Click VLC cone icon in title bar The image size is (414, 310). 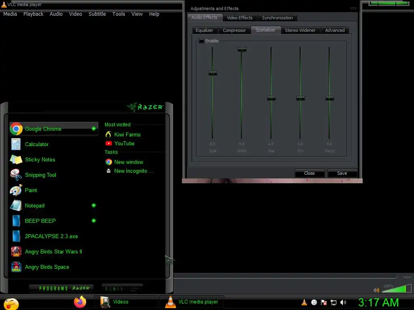click(4, 4)
